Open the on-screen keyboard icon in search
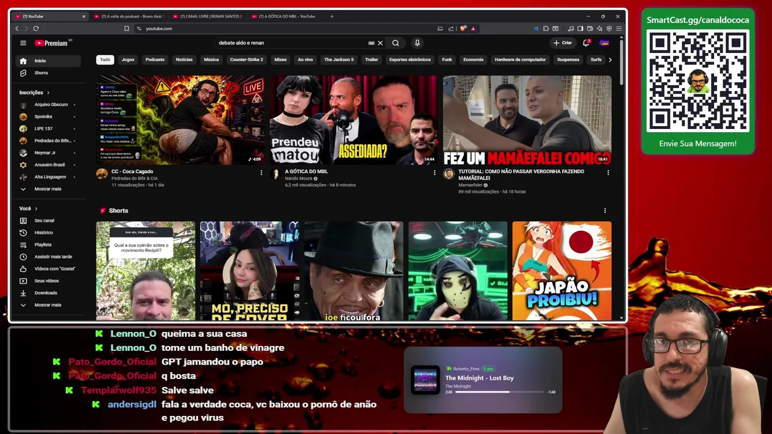The image size is (772, 434). [x=371, y=43]
